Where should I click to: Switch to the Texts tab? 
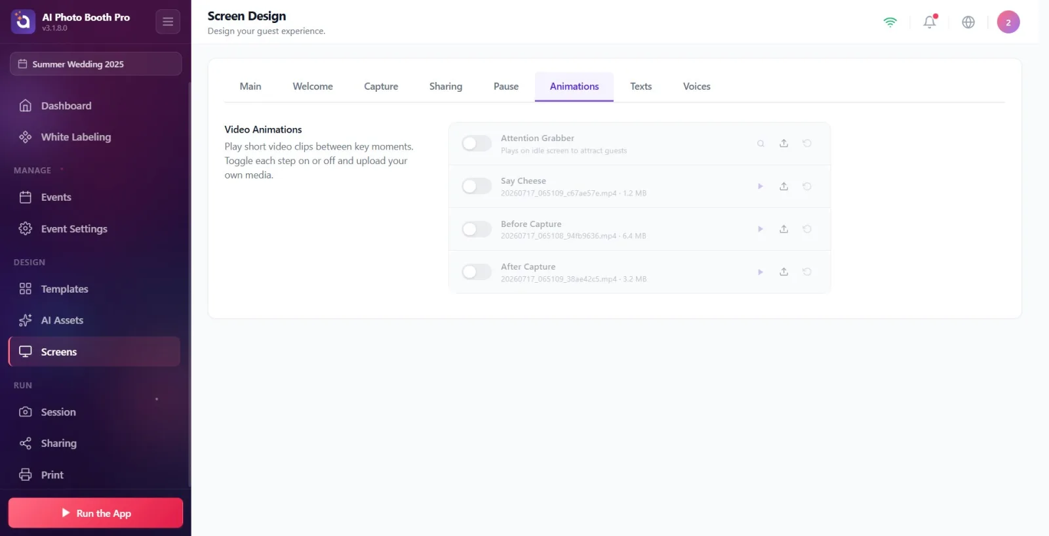641,87
